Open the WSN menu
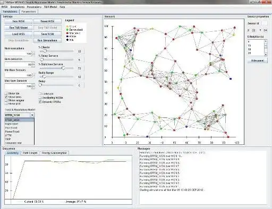Screen dimensions: 272x209 [4, 7]
